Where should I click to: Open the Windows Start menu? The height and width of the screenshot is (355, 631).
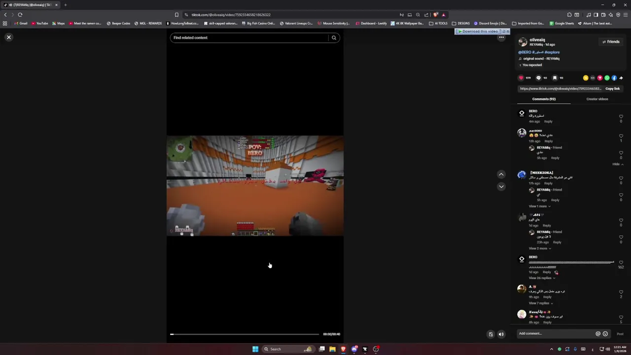coord(255,349)
